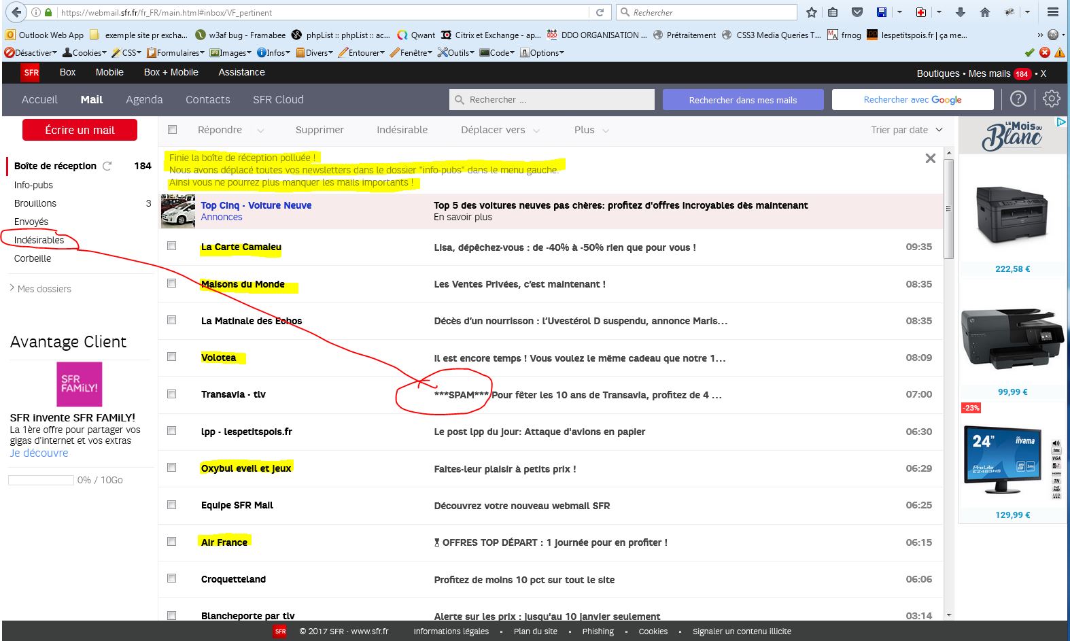This screenshot has width=1070, height=641.
Task: Expand the Déplacer vers dropdown
Action: tap(500, 130)
